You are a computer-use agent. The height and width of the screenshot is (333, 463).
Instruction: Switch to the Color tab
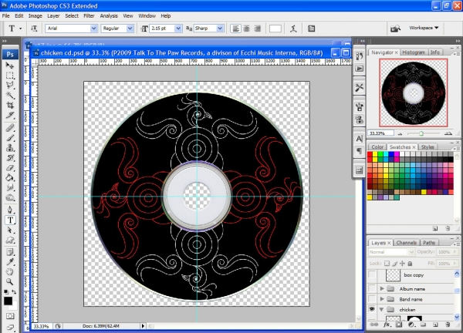tap(377, 147)
